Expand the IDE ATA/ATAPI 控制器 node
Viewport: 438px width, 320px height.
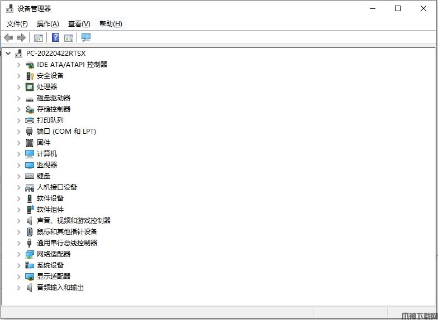point(19,65)
